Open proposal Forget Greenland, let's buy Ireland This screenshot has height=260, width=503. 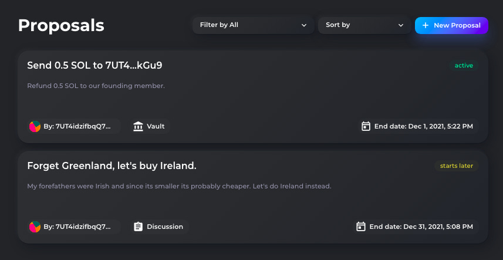[x=112, y=166]
